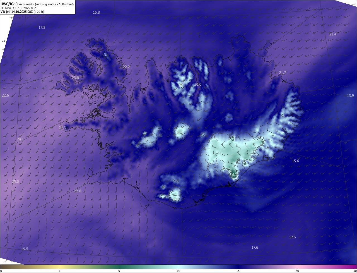Image resolution: width=357 pixels, height=273 pixels.
Task: Select the 24.1 wind value label
Action: (x=20, y=139)
